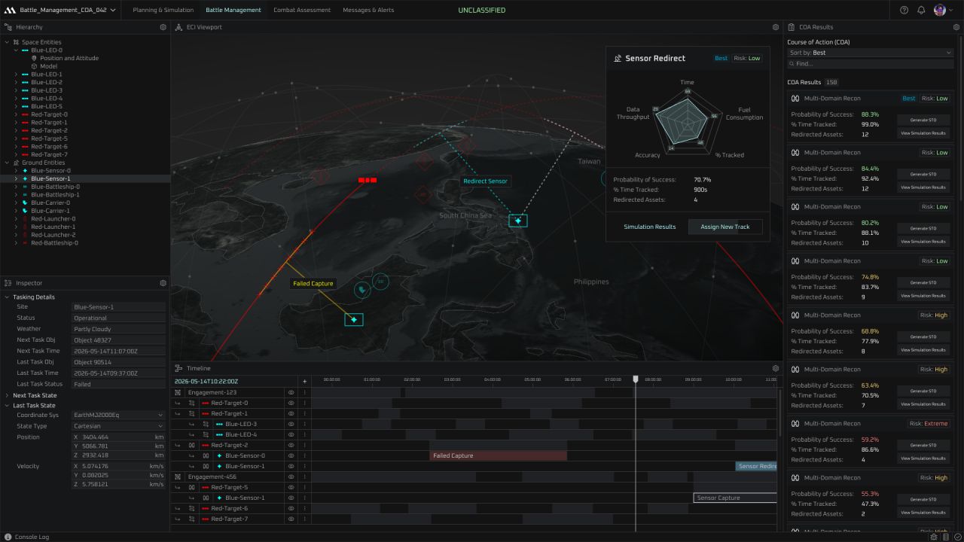Open ECI Viewport settings gear
The image size is (964, 542).
tap(776, 27)
